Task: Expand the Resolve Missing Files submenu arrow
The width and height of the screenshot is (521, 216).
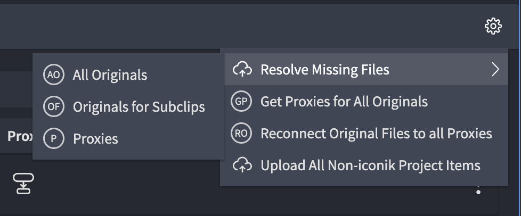Action: click(495, 69)
